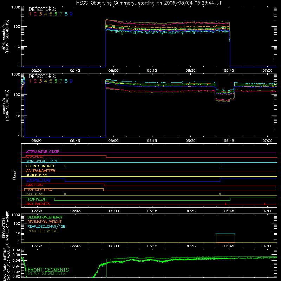Click the FLARE_FLAG label
This screenshot has height=281, width=281.
pos(37,175)
